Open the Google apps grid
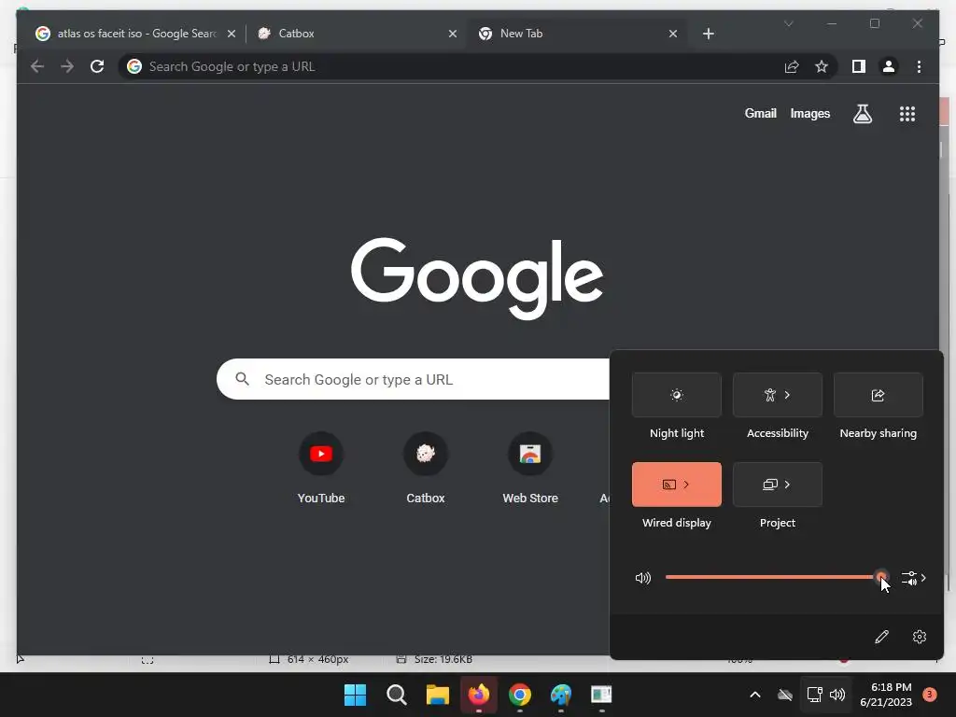Viewport: 956px width, 717px height. pyautogui.click(x=907, y=113)
